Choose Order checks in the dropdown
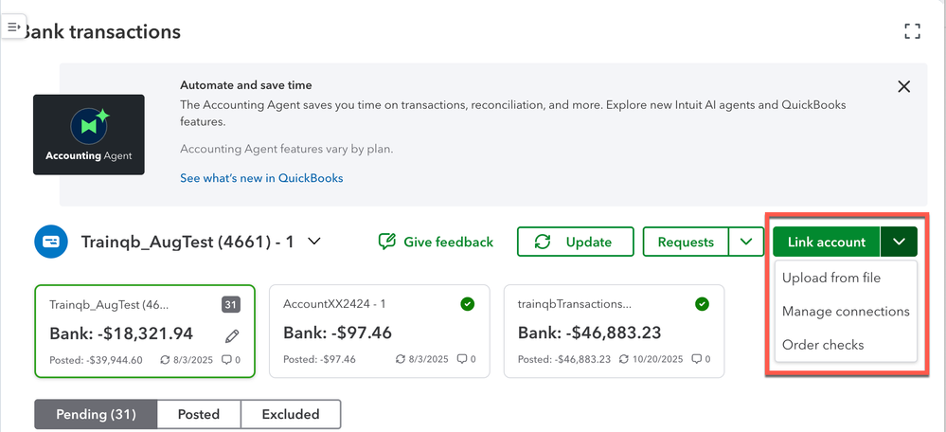Screen dimensions: 946x432 tap(823, 345)
